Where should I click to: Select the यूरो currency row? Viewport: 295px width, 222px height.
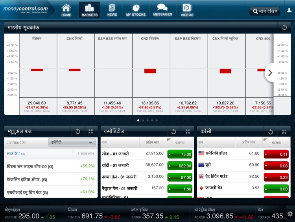pyautogui.click(x=243, y=165)
